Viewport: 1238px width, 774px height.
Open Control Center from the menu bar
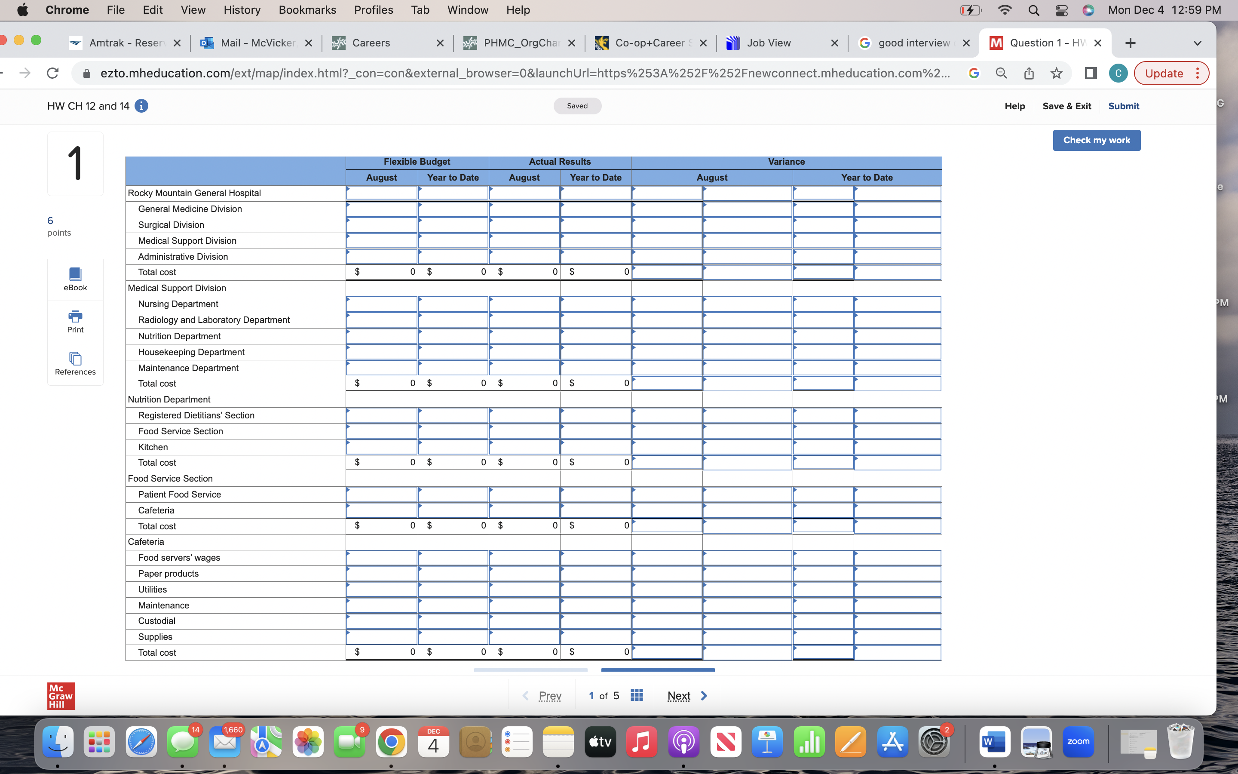coord(1061,10)
